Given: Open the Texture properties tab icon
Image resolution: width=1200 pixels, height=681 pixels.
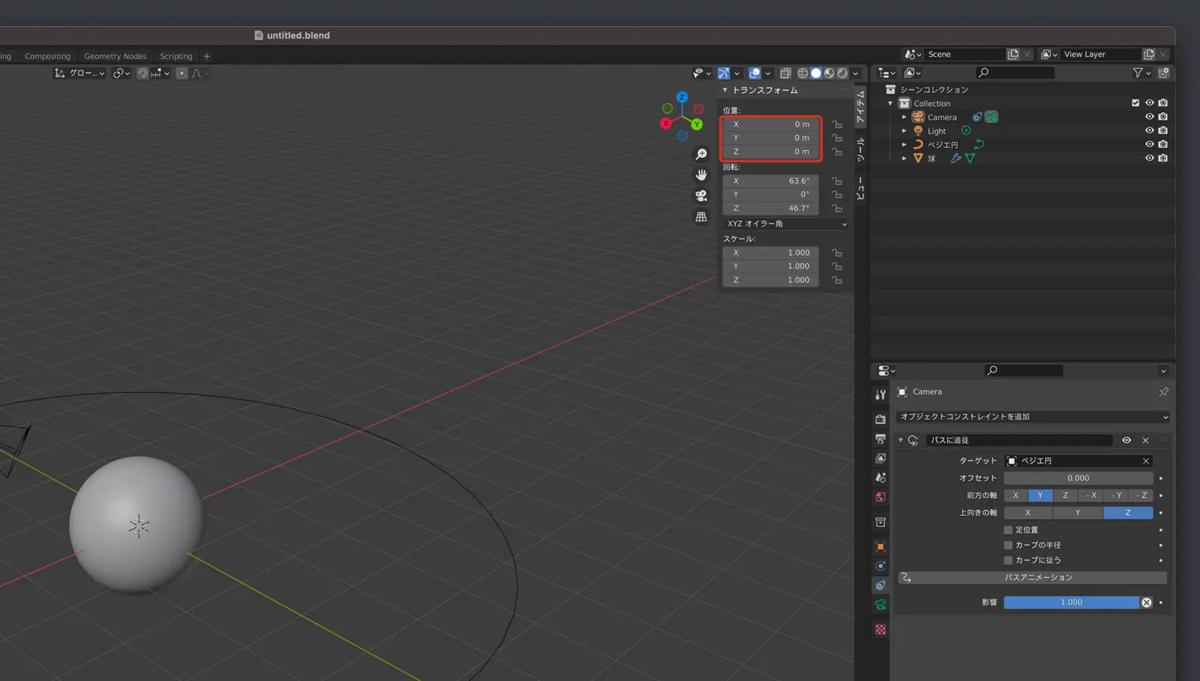Looking at the screenshot, I should (x=880, y=630).
